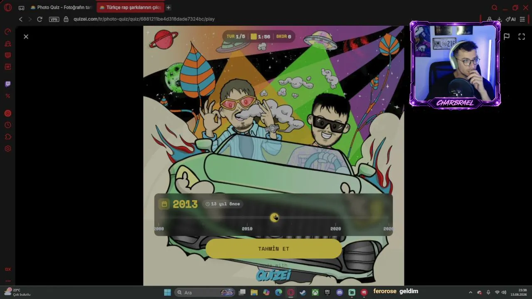Image resolution: width=532 pixels, height=299 pixels.
Task: Go forward to the next page
Action: 30,19
